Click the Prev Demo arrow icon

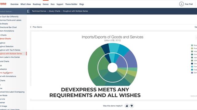31,27
